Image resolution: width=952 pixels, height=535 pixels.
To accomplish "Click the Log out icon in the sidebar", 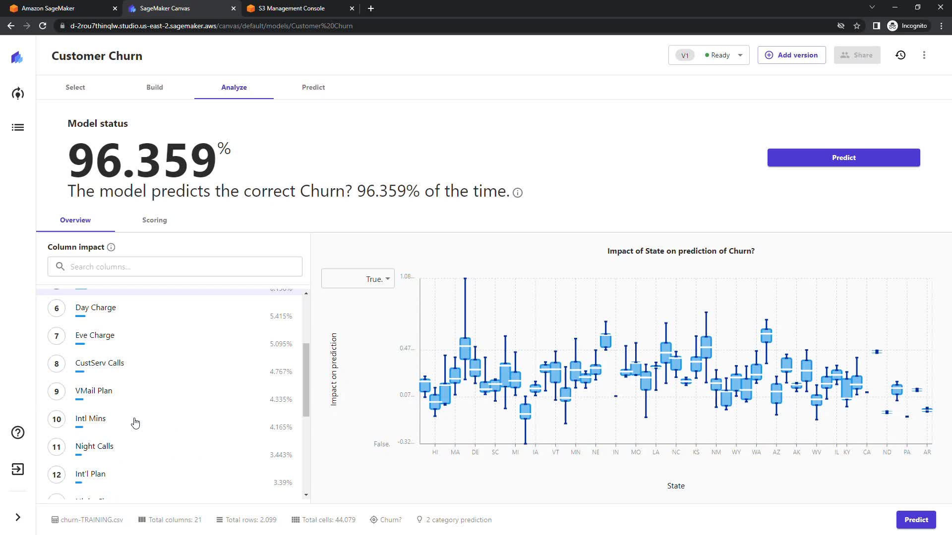I will pyautogui.click(x=18, y=469).
